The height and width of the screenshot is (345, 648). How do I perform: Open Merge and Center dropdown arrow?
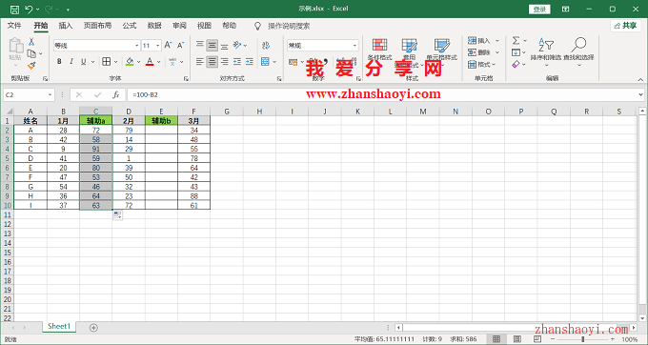coord(274,62)
